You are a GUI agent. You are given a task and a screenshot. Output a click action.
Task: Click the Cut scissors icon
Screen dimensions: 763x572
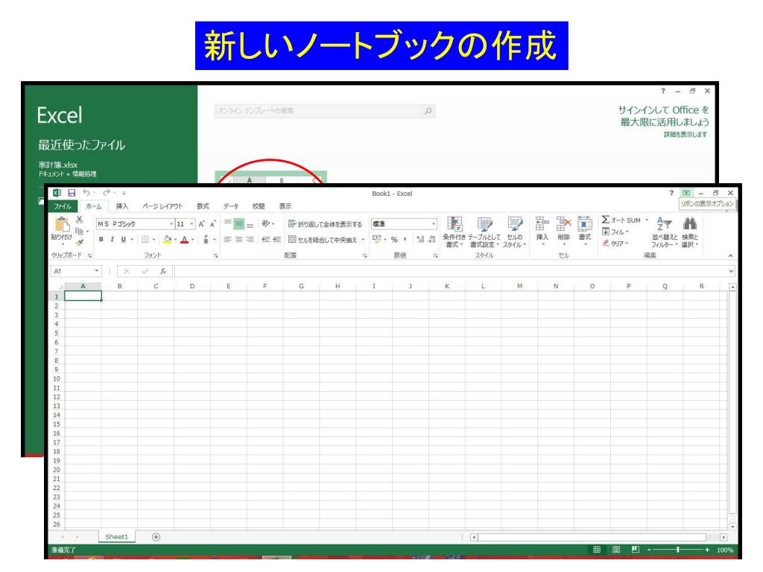point(79,220)
